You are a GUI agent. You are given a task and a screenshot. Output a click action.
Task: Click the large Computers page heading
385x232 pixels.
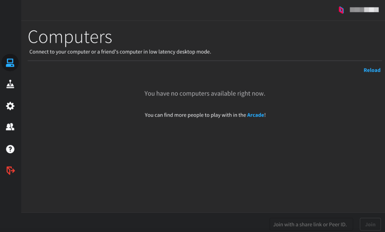(x=70, y=37)
